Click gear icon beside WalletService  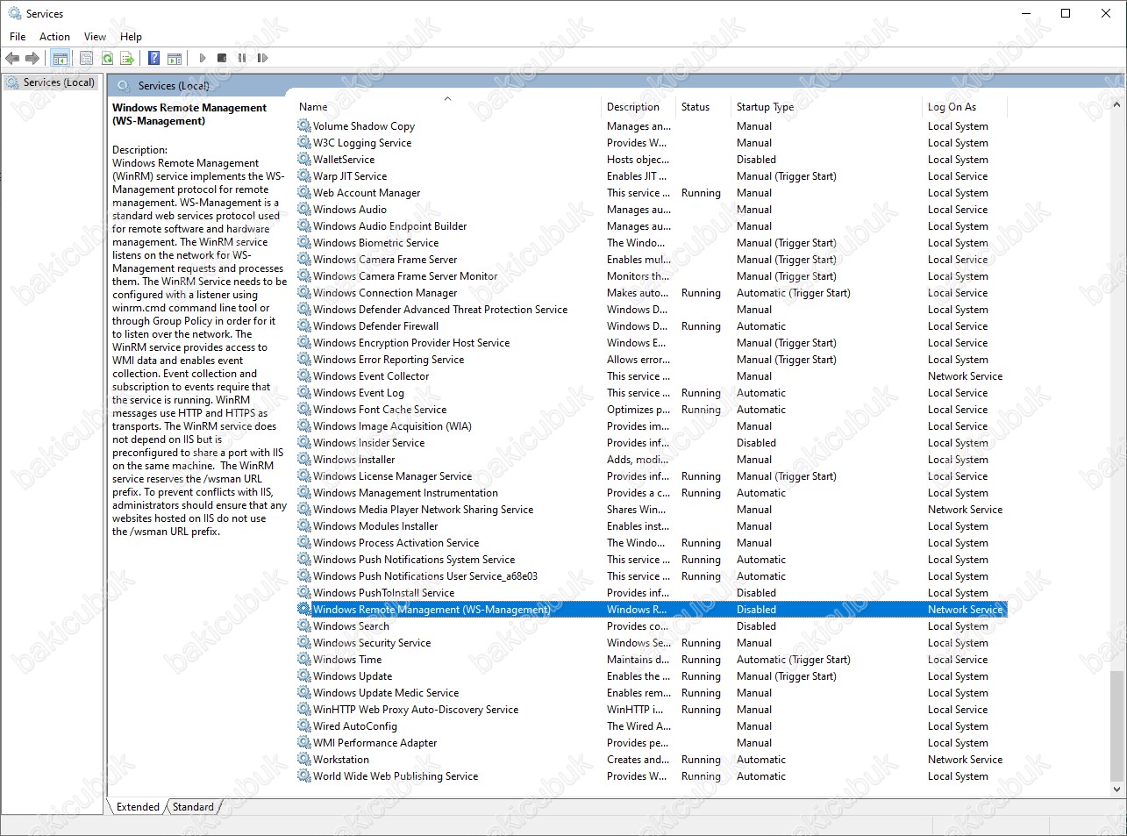304,159
